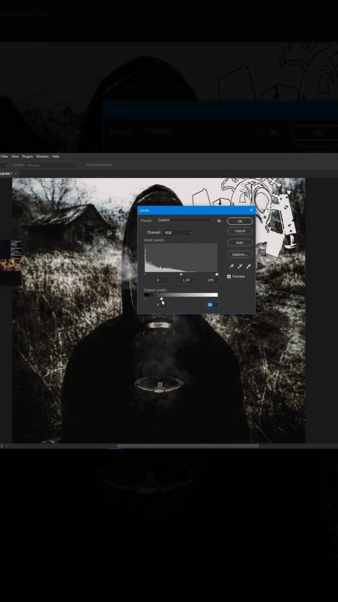
Task: Select the gray point eyedropper
Action: [x=240, y=266]
